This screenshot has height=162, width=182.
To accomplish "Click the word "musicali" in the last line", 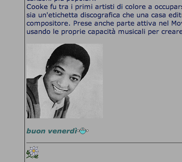I will click(132, 32).
